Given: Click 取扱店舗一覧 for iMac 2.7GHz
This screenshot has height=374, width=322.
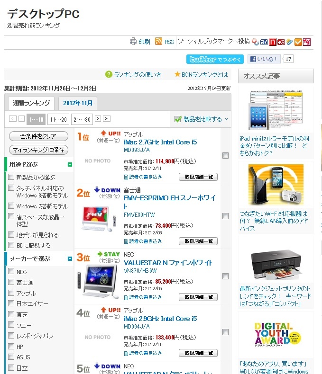Looking at the screenshot, I should point(198,177).
